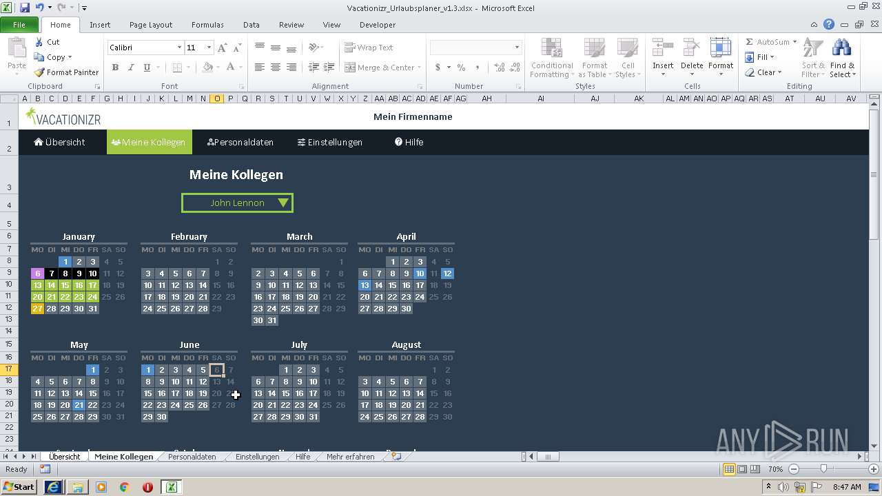Viewport: 882px width, 496px height.
Task: Switch to the Data tab
Action: pyautogui.click(x=252, y=25)
